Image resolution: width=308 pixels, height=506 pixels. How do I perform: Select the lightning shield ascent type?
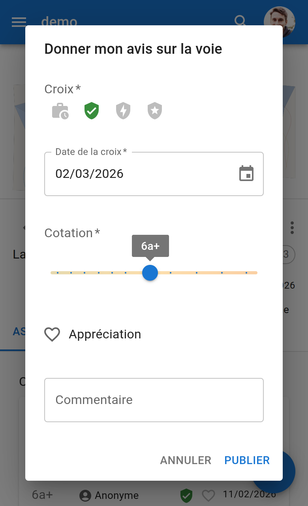coord(123,111)
